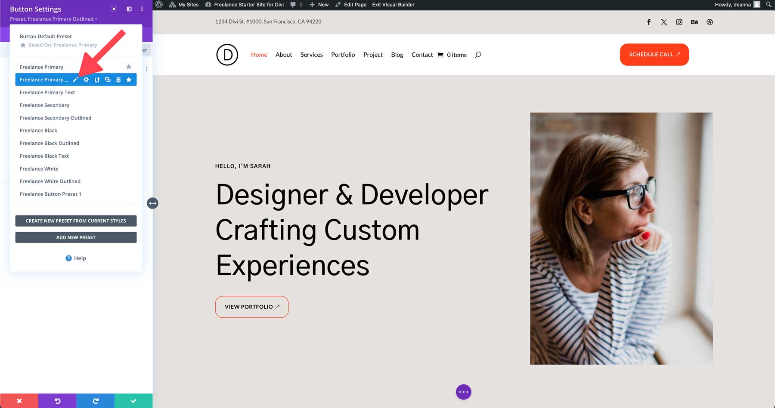Select Services in the navigation menu

point(311,55)
